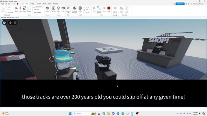This screenshot has height=116, width=207.
Task: Expand the Color dropdown arrow
Action: click(x=80, y=13)
